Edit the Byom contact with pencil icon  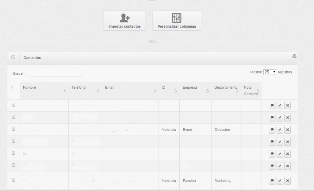280,130
